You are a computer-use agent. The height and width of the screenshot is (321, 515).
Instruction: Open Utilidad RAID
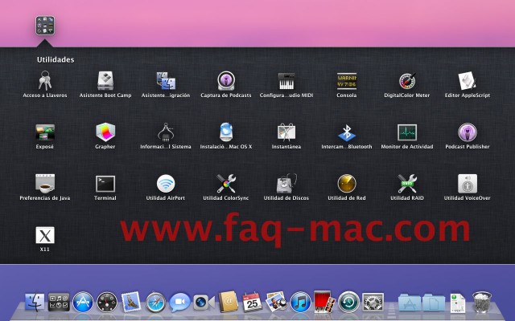[407, 184]
